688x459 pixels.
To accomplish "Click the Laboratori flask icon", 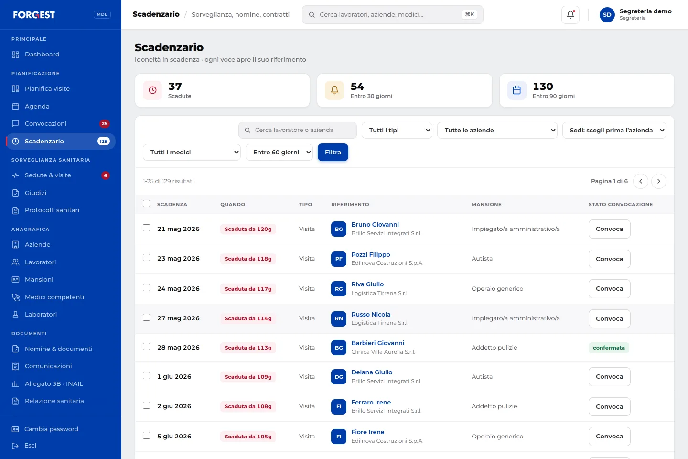I will tap(16, 314).
